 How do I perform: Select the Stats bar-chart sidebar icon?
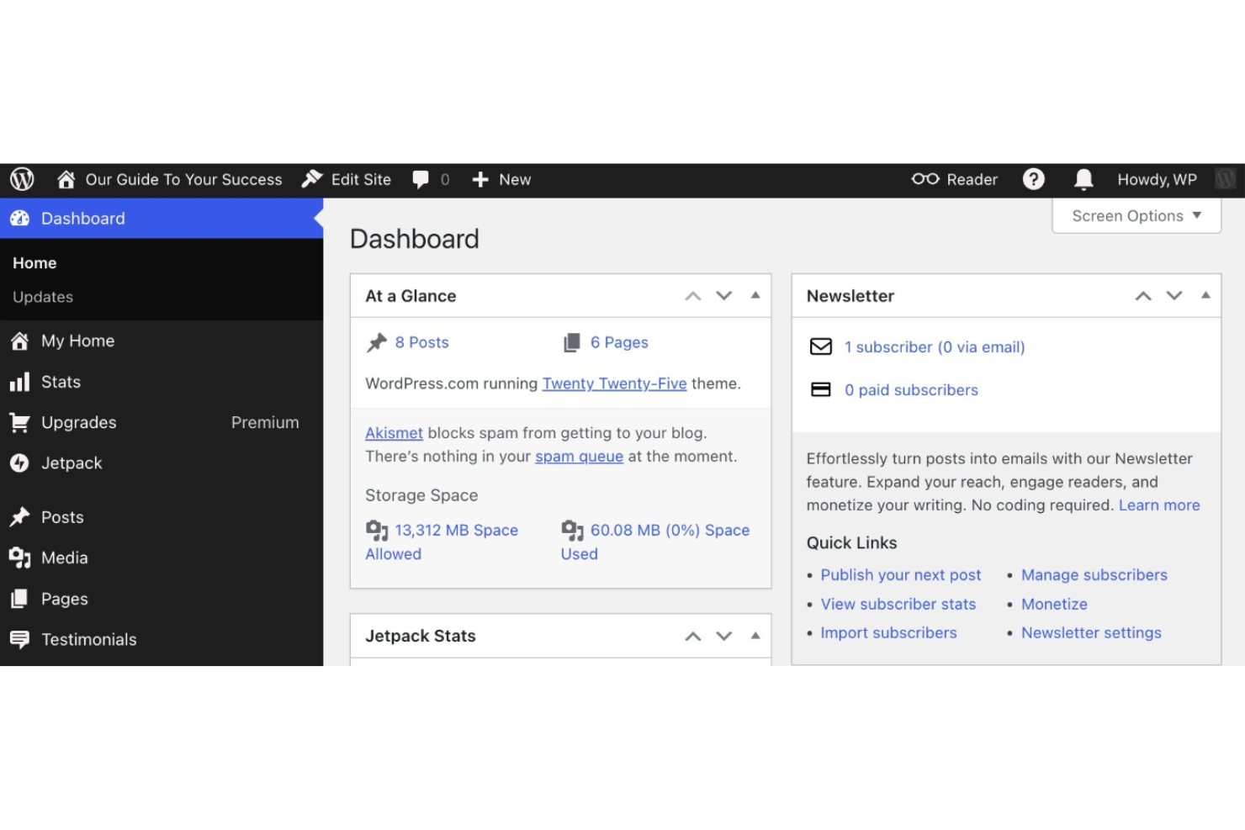coord(20,382)
